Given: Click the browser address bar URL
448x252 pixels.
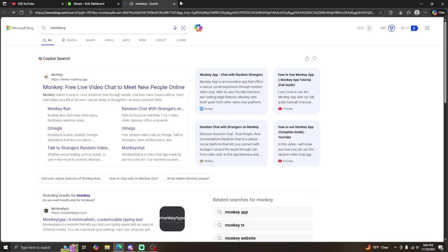Looking at the screenshot, I should coord(204,13).
